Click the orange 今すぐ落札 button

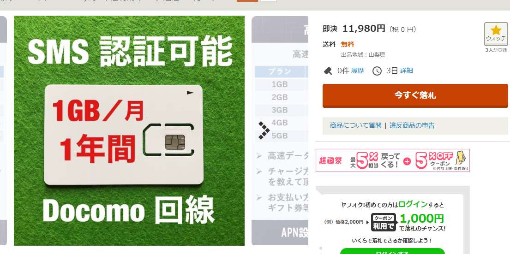pos(415,95)
